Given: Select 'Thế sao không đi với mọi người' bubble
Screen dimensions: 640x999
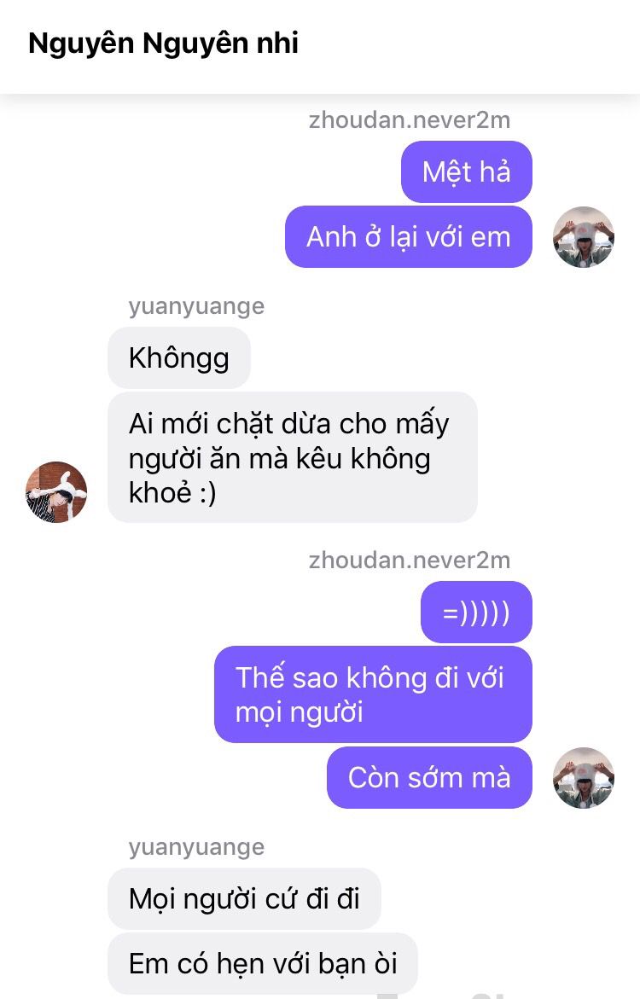Looking at the screenshot, I should point(373,694).
